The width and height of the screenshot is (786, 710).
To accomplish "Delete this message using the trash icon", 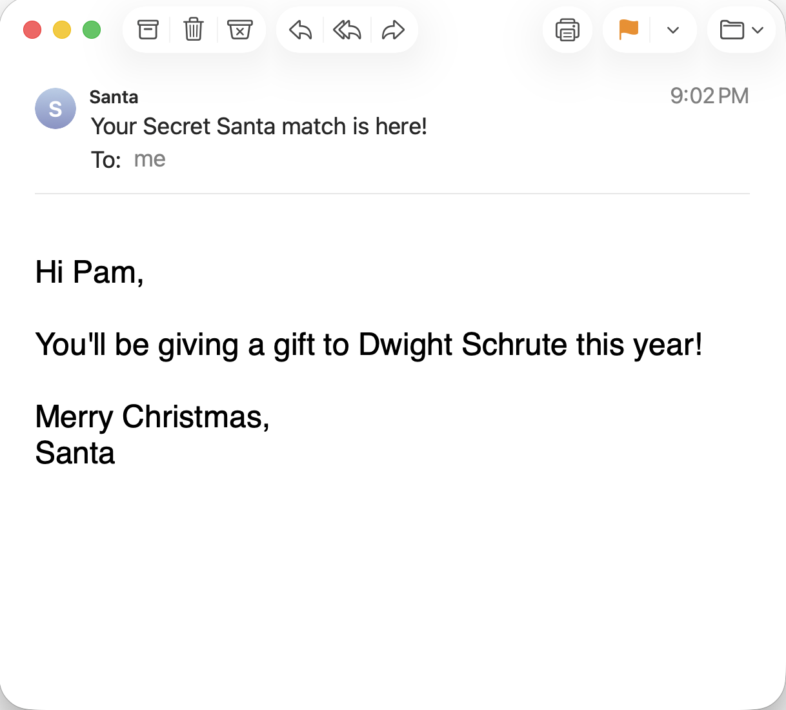I will [x=194, y=29].
